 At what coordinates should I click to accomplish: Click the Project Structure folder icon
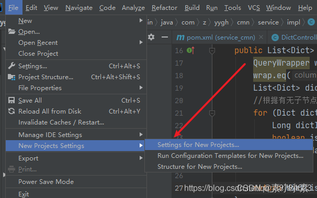pyautogui.click(x=12, y=77)
